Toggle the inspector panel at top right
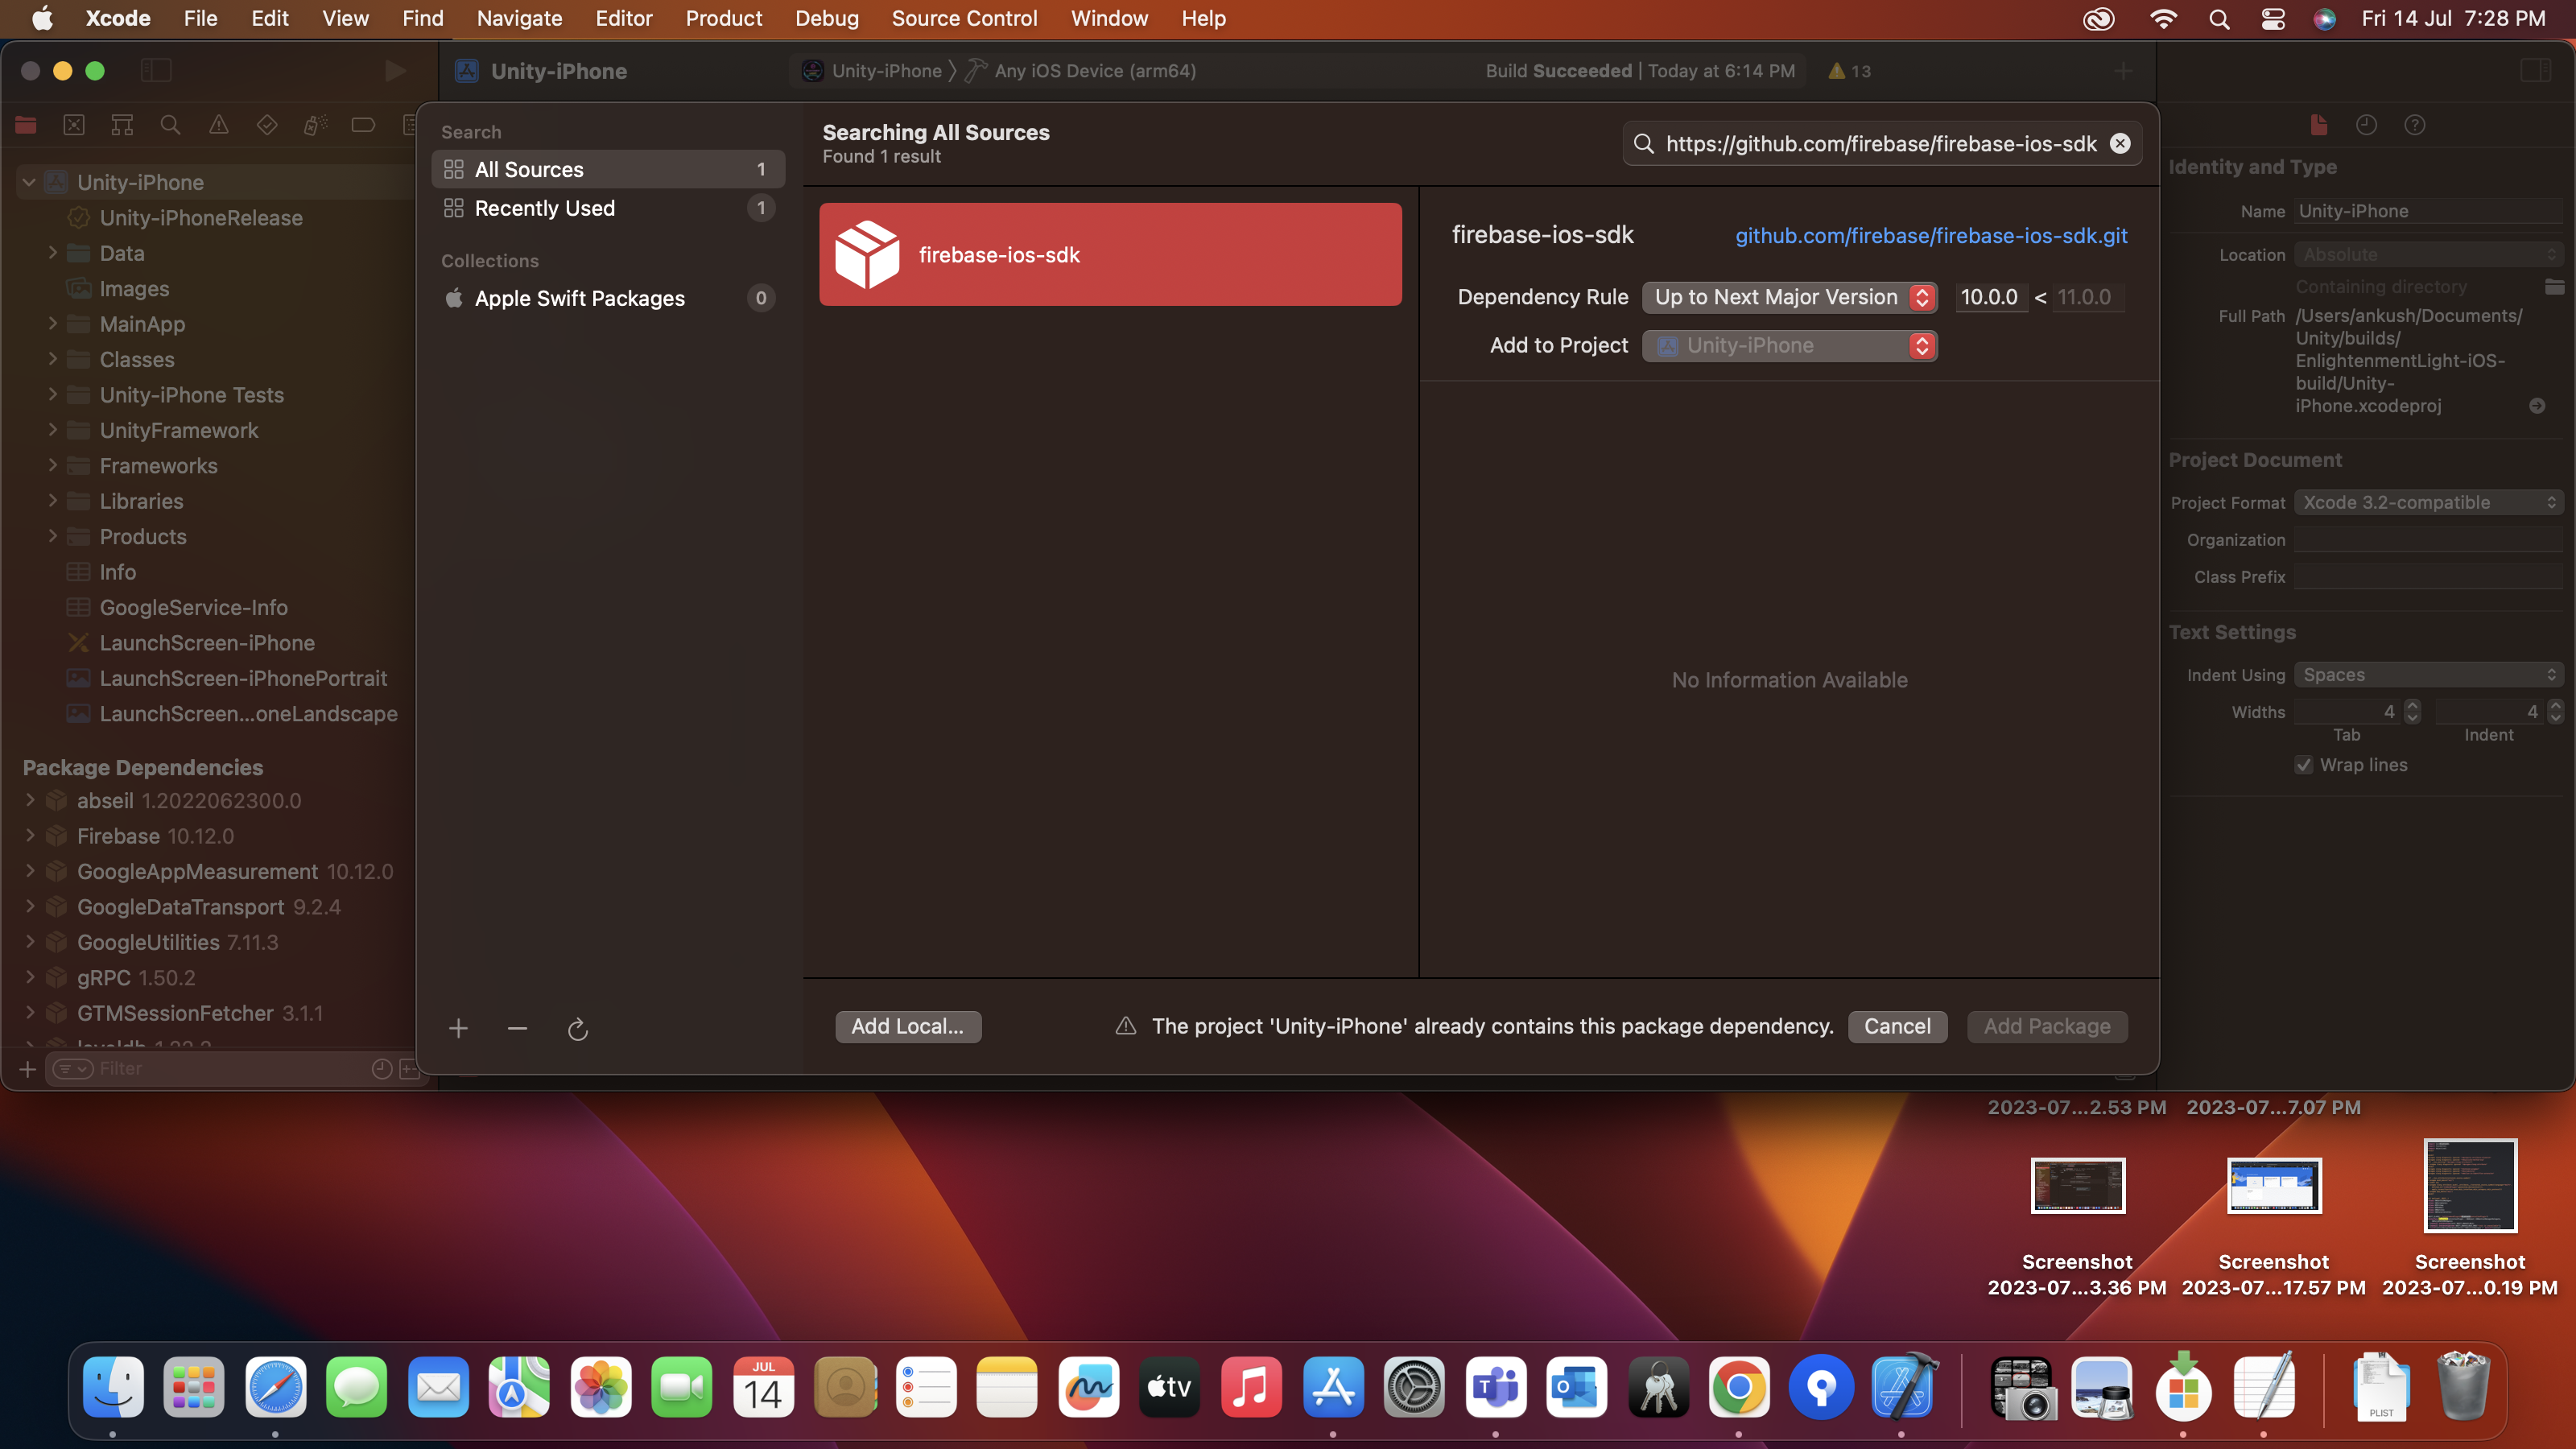 pos(2536,70)
